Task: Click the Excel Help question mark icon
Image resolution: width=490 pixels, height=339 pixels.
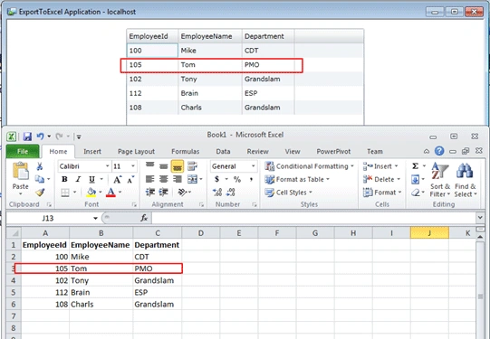Action: click(x=439, y=151)
